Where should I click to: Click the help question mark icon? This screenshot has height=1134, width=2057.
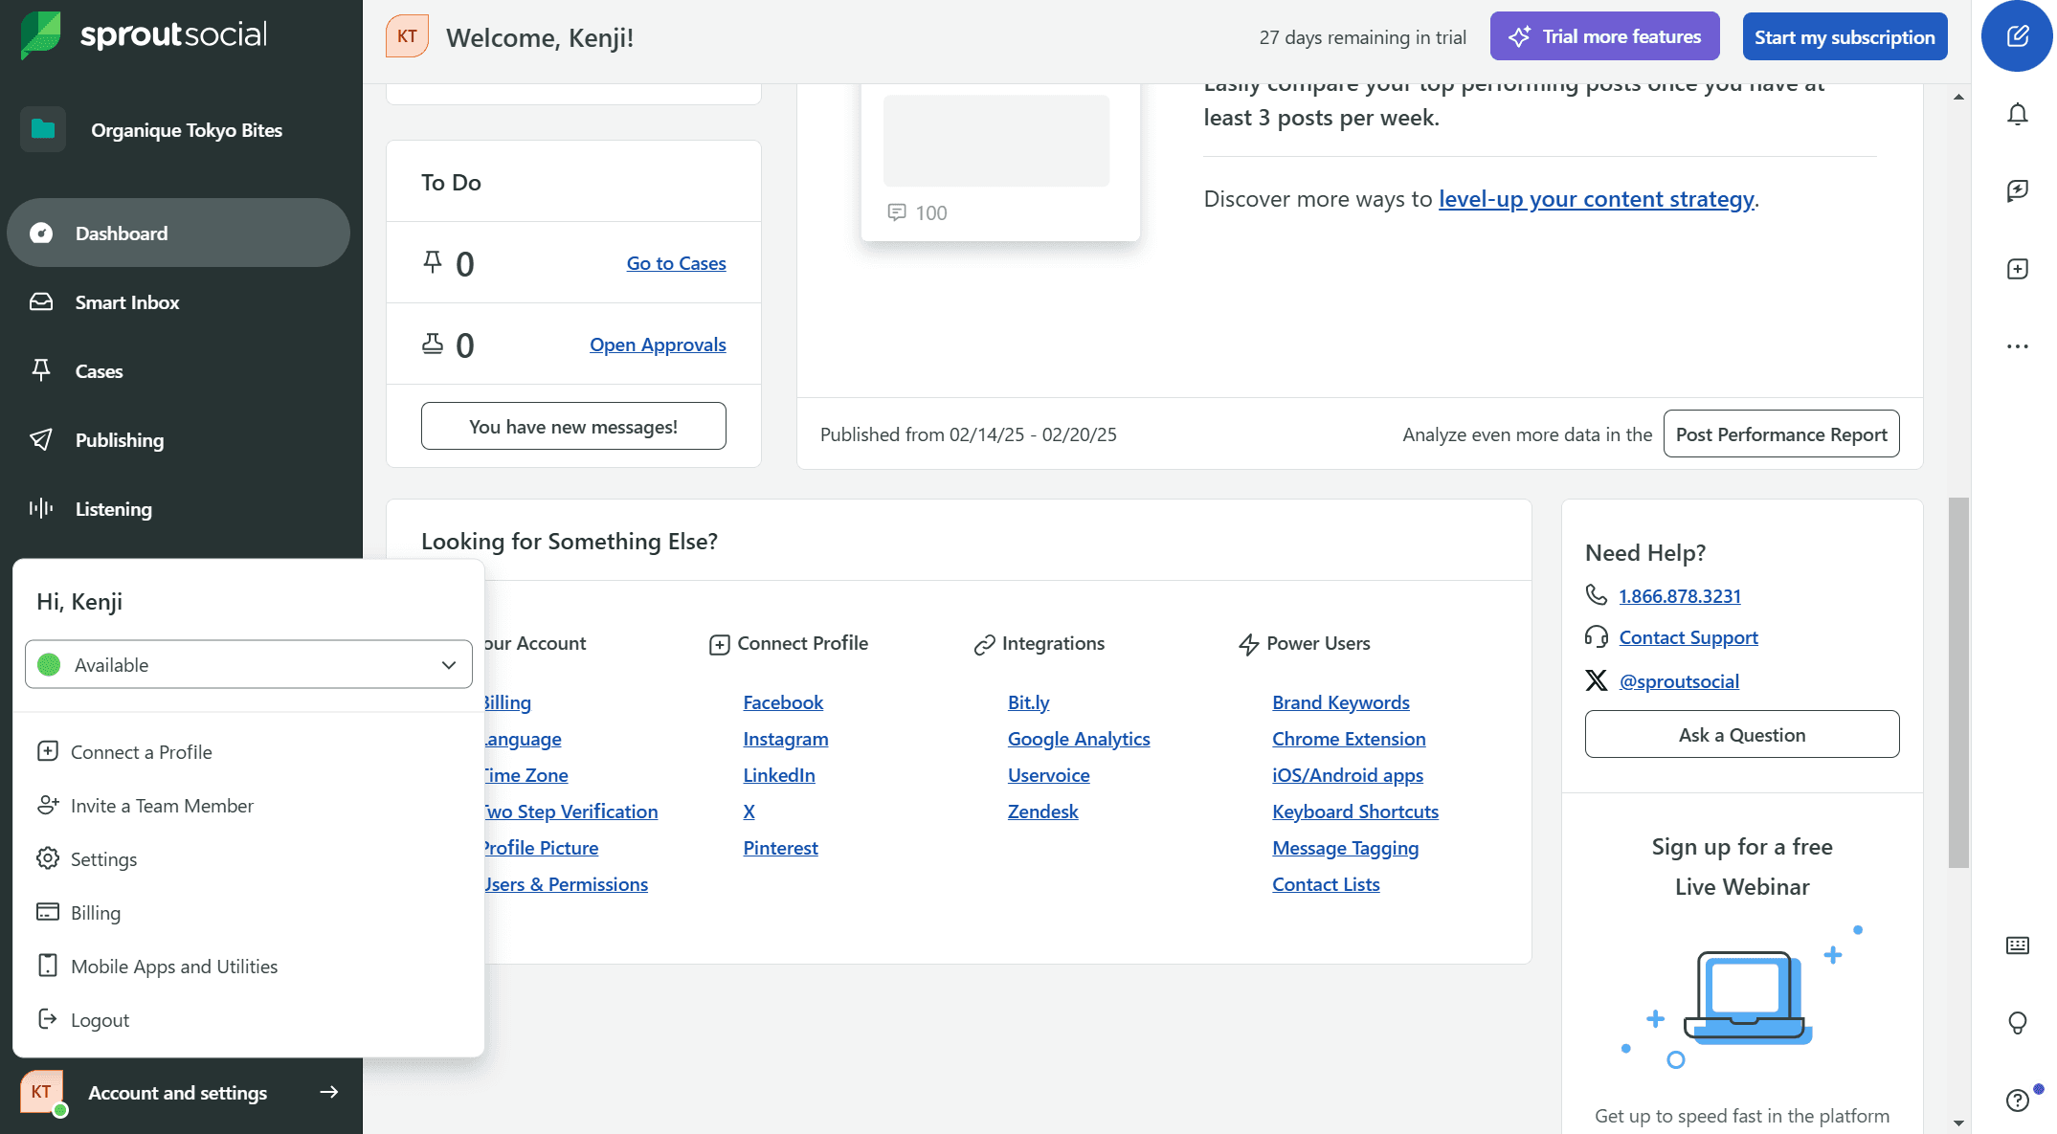click(x=2017, y=1100)
